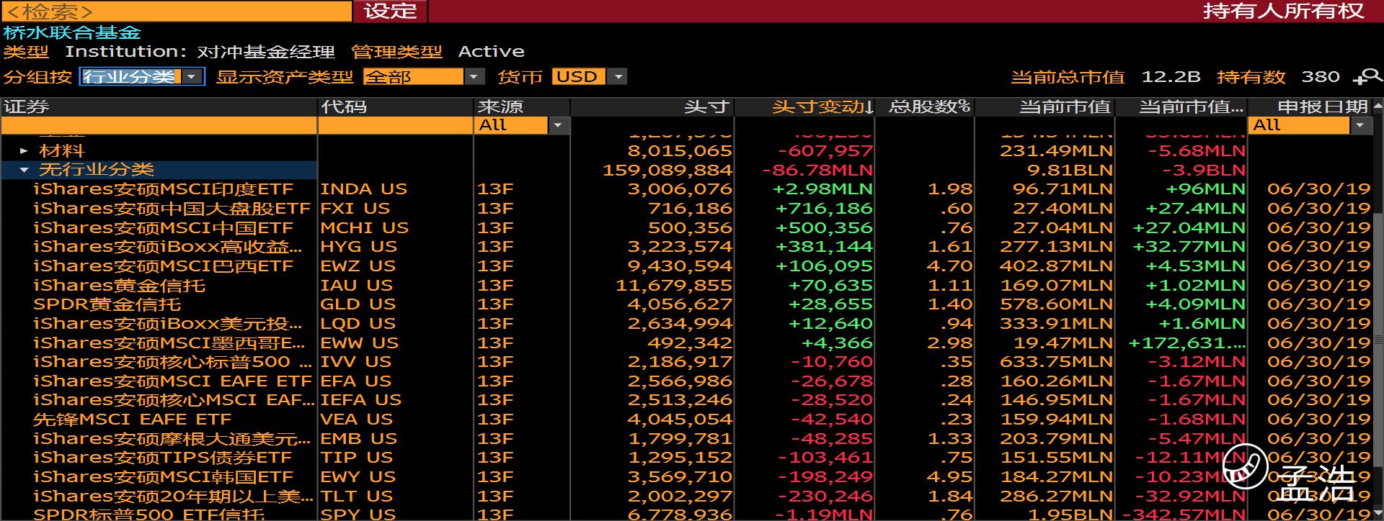This screenshot has width=1384, height=521.
Task: Click the 持有数 value 380
Action: point(1321,76)
